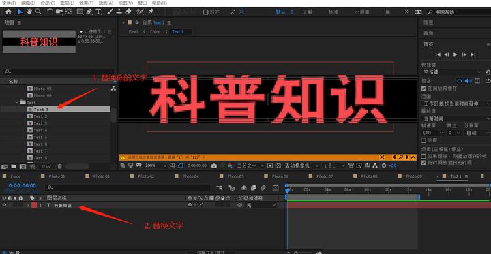
Task: Uncheck 在回放前缓存 checkbox
Action: tap(423, 89)
